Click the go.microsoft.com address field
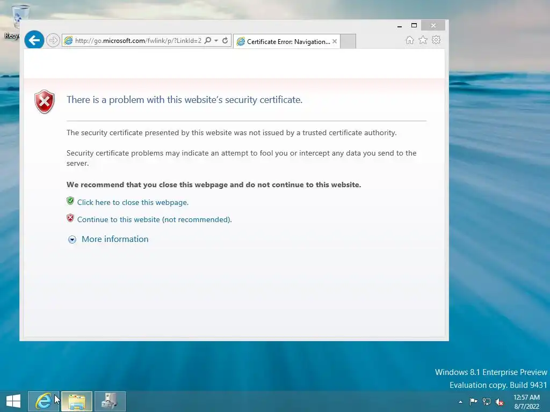 138,41
